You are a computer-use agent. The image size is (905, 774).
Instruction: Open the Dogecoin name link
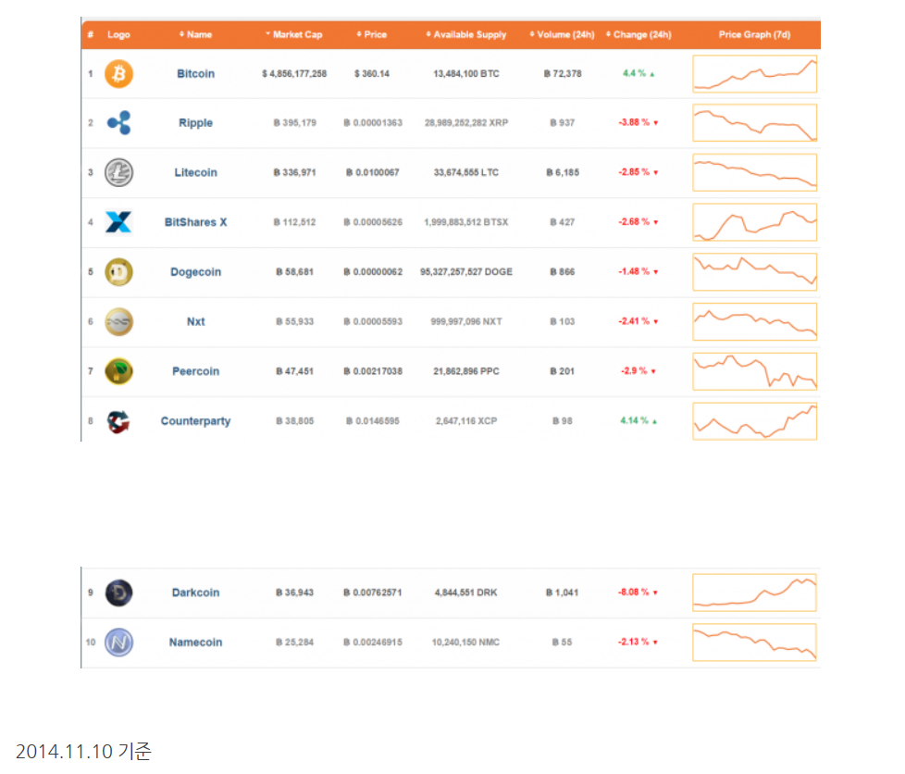pos(195,272)
